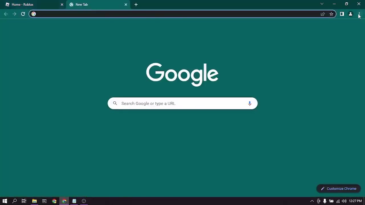Start voice search with microphone icon
This screenshot has width=365, height=205.
coord(250,103)
